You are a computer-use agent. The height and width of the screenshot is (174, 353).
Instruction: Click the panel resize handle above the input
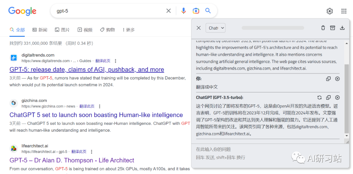(x=347, y=142)
